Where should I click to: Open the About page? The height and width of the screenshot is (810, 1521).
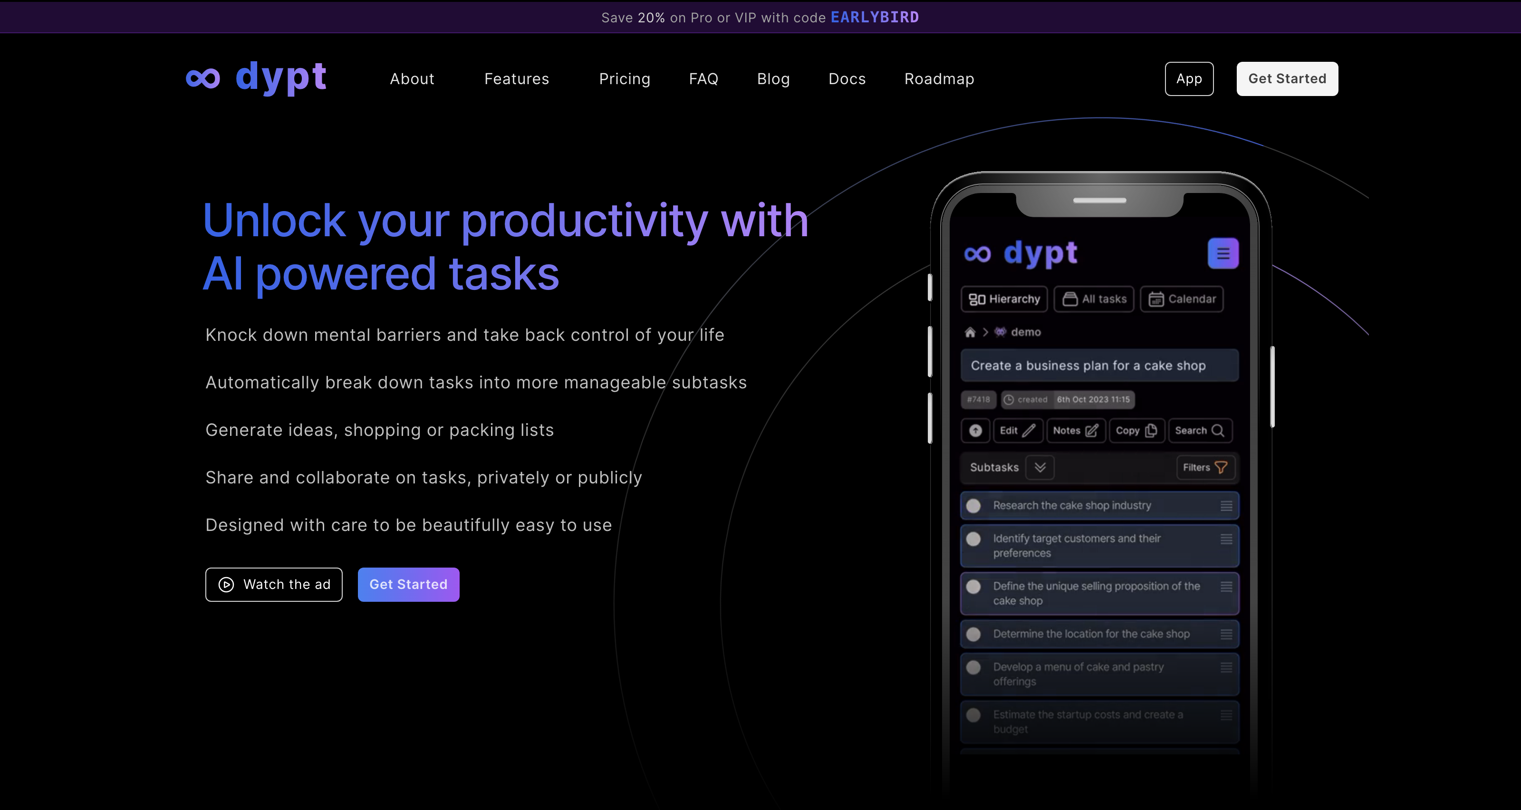tap(412, 79)
